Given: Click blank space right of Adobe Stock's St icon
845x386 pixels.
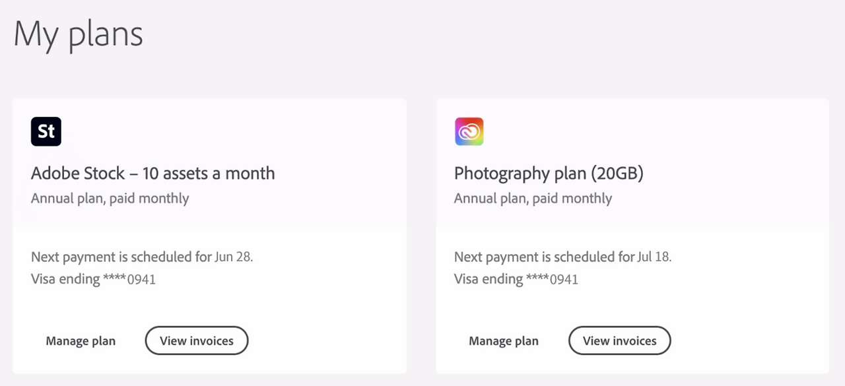Looking at the screenshot, I should point(231,131).
